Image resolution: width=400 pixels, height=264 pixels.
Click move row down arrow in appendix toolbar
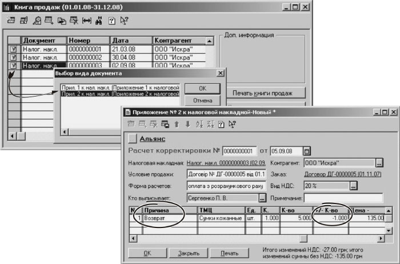pyautogui.click(x=186, y=124)
